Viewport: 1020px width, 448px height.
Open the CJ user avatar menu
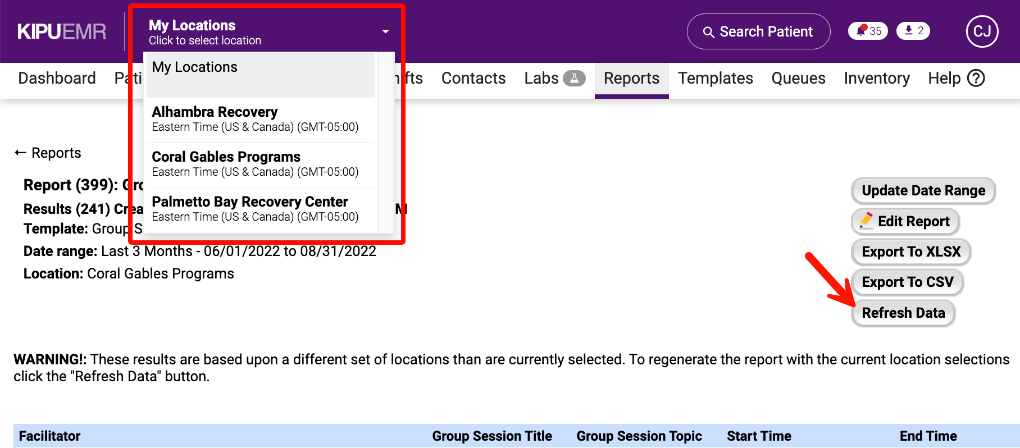point(982,31)
